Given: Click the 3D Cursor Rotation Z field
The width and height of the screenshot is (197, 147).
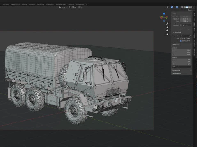Looking at the screenshot, I should (x=181, y=64).
